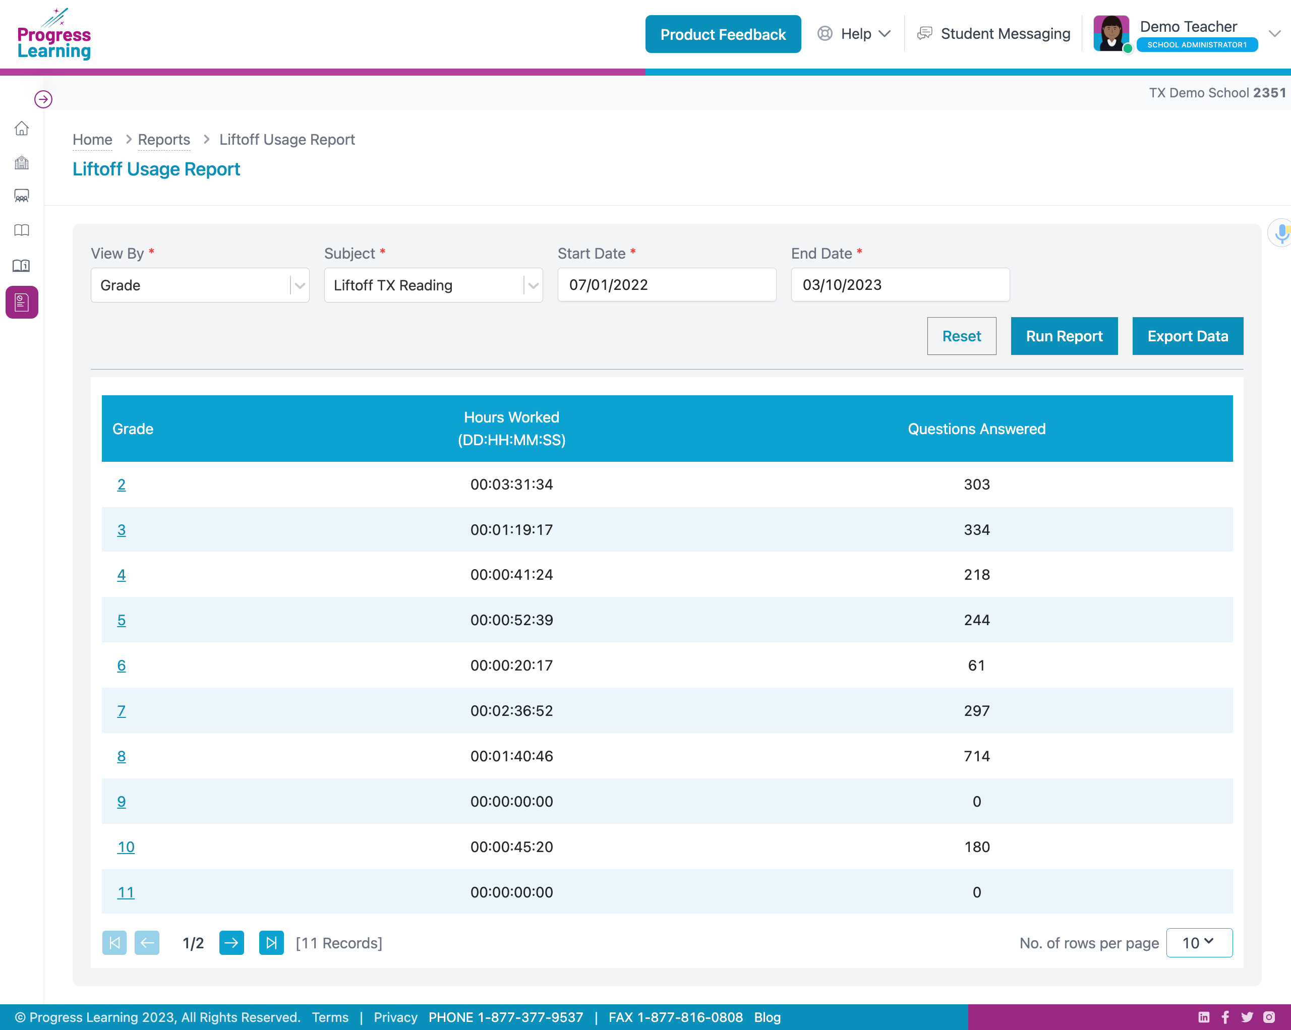1291x1030 pixels.
Task: Open the Instagram icon in the footer
Action: [1269, 1017]
